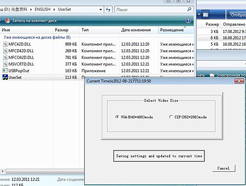
Task: Select the MFC42D.DLL file icon
Action: point(5,44)
